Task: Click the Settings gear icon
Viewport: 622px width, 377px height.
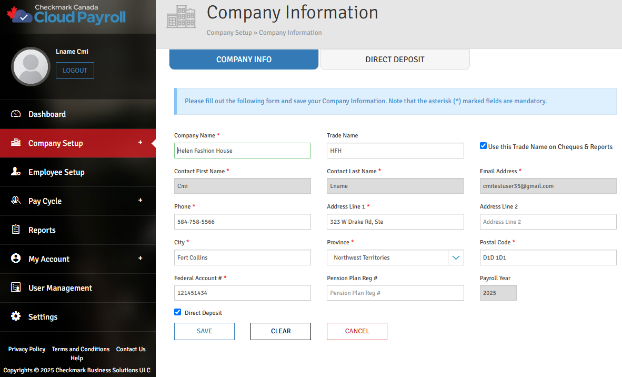Action: [x=16, y=317]
